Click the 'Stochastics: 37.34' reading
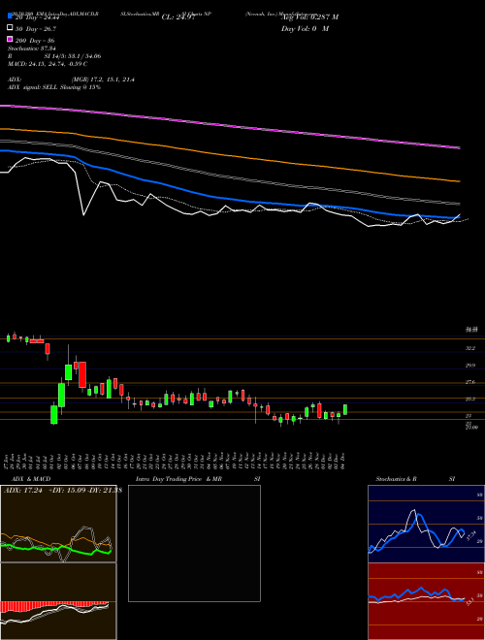This screenshot has height=640, width=485. [31, 48]
